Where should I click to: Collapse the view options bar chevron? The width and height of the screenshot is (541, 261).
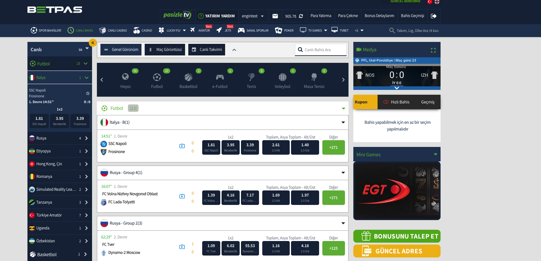pyautogui.click(x=234, y=50)
